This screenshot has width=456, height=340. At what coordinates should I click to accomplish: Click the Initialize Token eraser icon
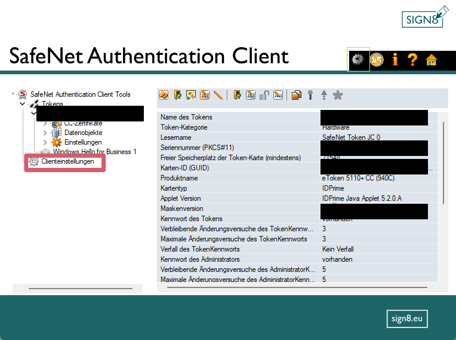click(x=164, y=95)
